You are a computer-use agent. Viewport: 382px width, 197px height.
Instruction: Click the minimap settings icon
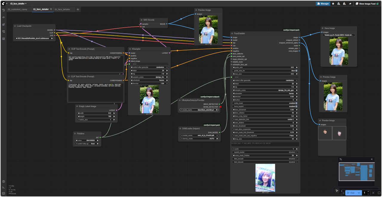coord(341,159)
